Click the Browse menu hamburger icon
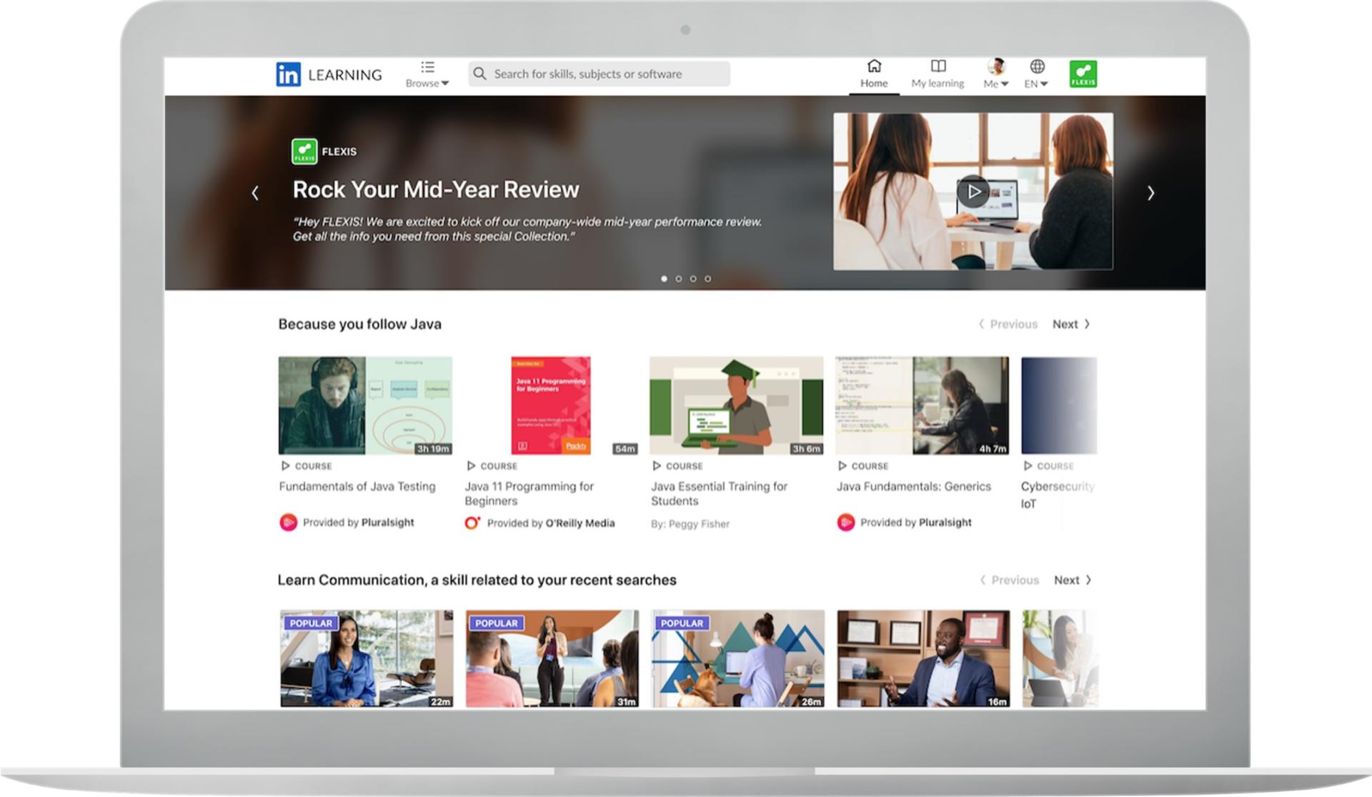 (429, 67)
